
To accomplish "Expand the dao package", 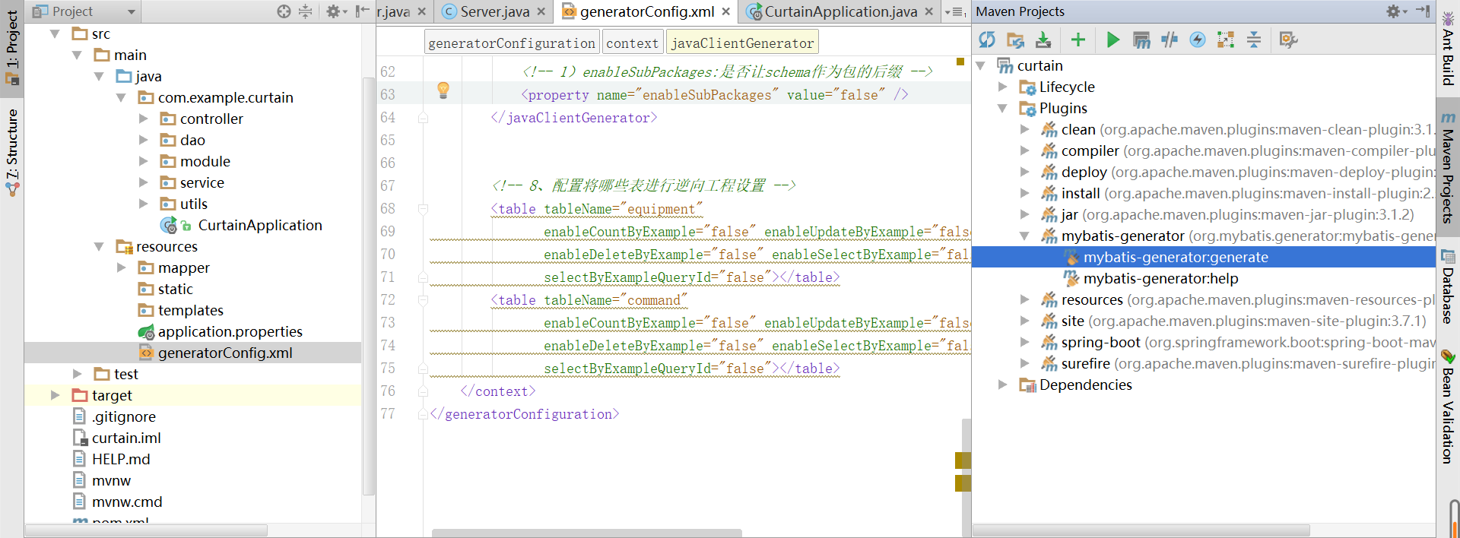I will pyautogui.click(x=143, y=140).
